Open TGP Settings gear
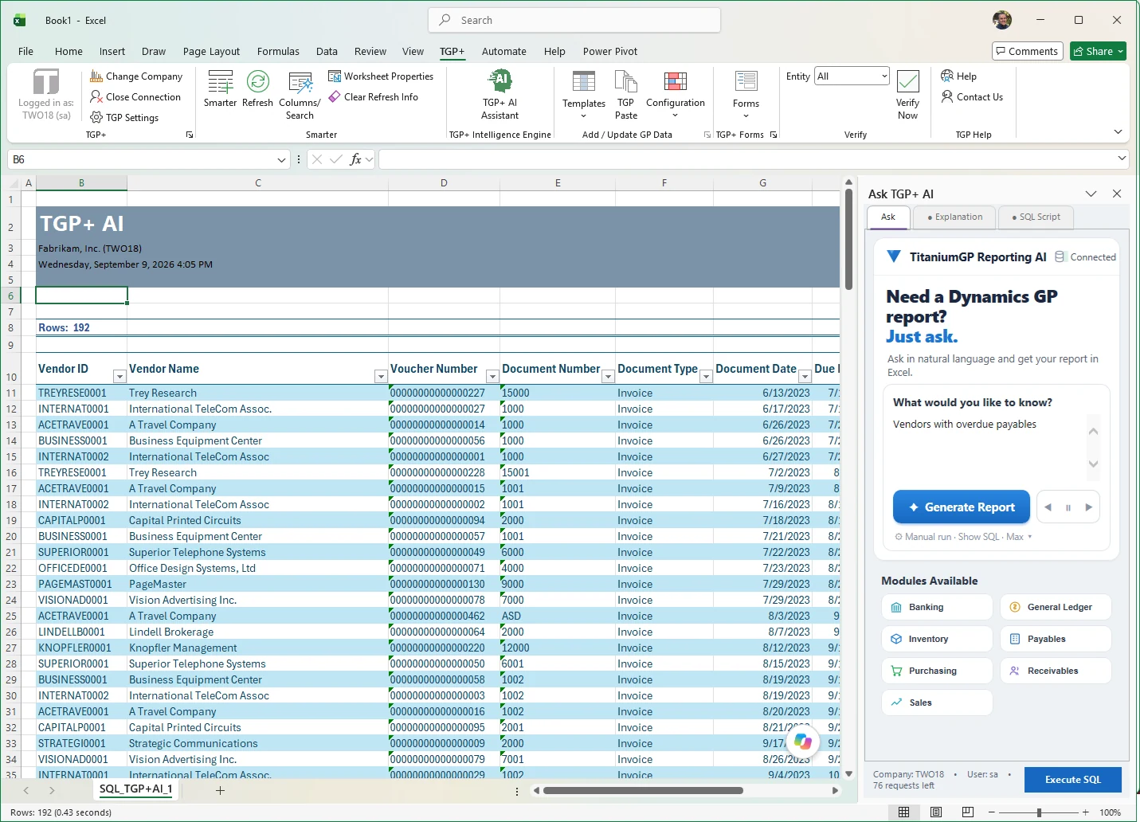This screenshot has height=822, width=1140. tap(96, 118)
